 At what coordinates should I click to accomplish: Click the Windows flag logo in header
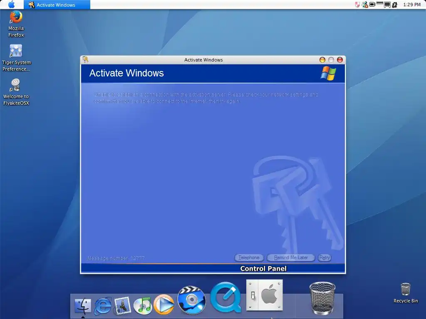coord(328,73)
